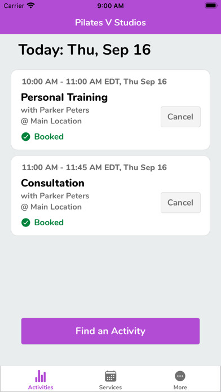The image size is (221, 392).
Task: Open the Services calendar icon
Action: point(111,376)
